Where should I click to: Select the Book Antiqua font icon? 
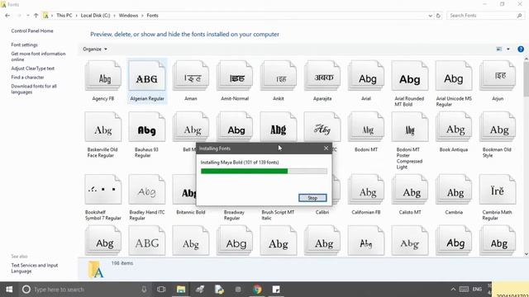[454, 127]
